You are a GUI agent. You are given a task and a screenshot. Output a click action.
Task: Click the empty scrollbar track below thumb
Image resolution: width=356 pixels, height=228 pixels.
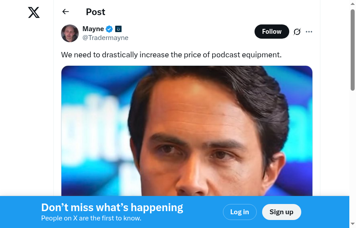click(352, 156)
